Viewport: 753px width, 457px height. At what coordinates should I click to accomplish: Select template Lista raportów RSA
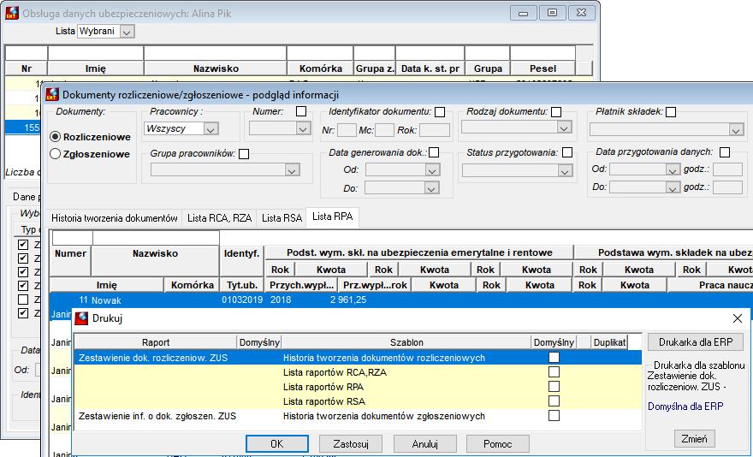tap(324, 401)
